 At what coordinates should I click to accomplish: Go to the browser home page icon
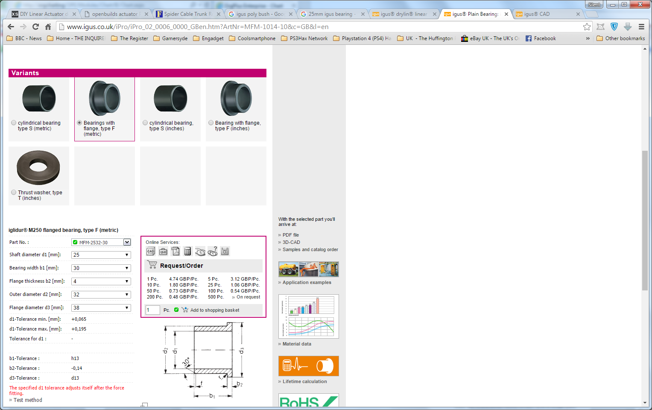[x=48, y=26]
